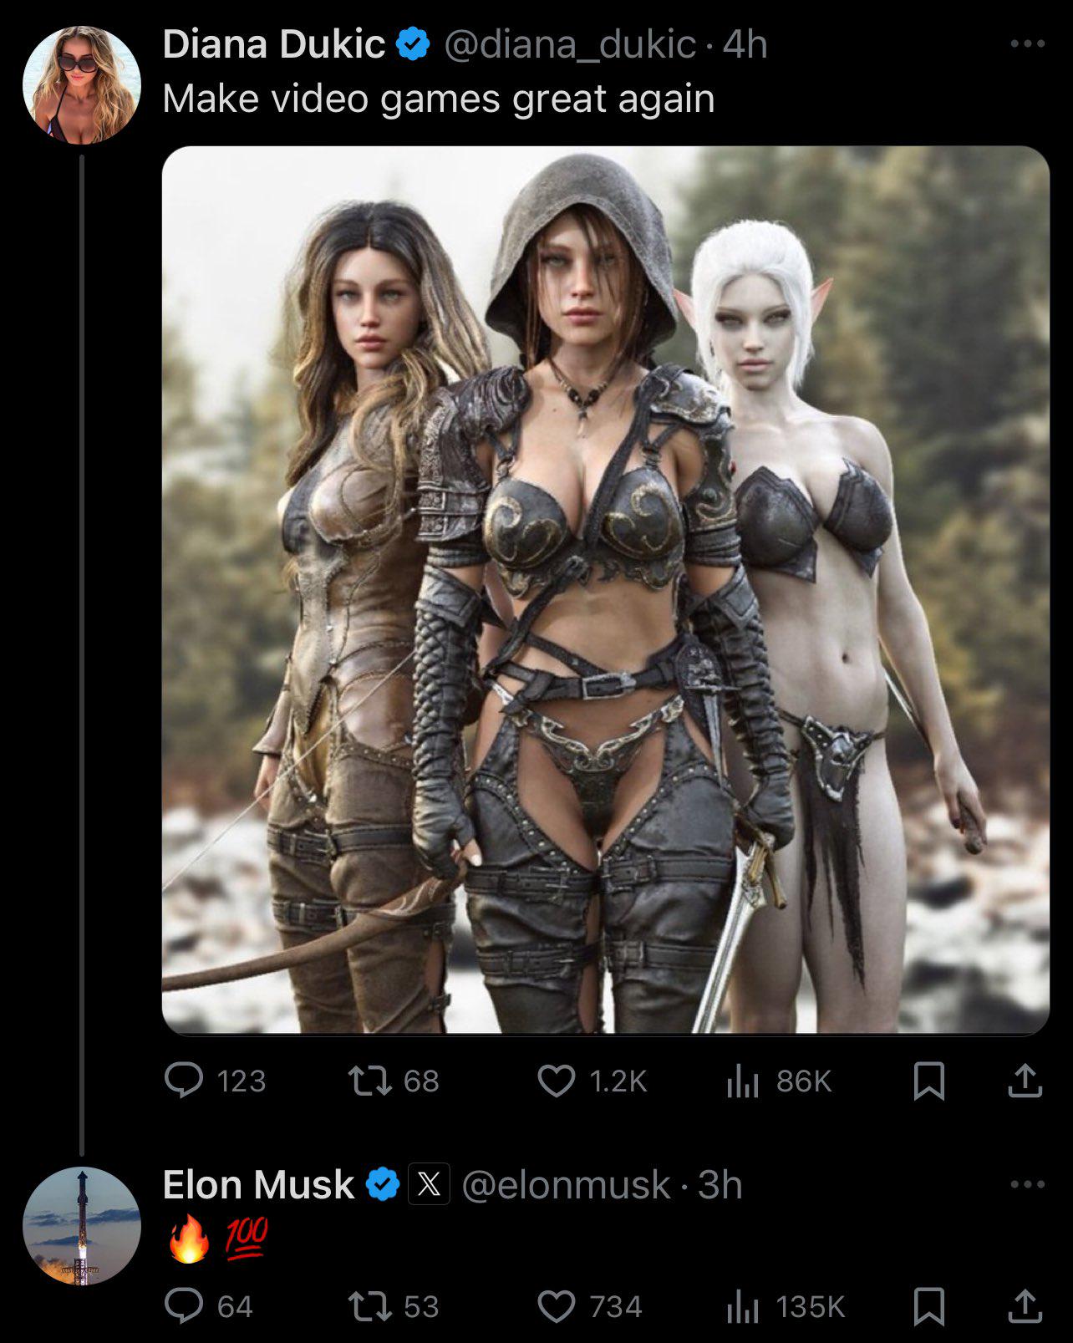Share Diana Dukic's post
The height and width of the screenshot is (1343, 1073).
[x=1025, y=1081]
